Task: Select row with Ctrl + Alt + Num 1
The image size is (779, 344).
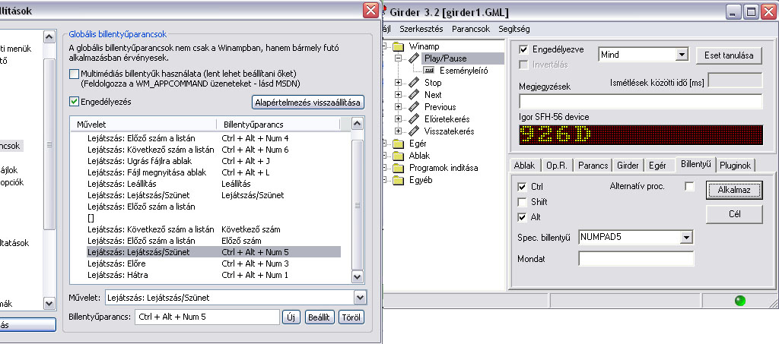Action: (x=214, y=275)
